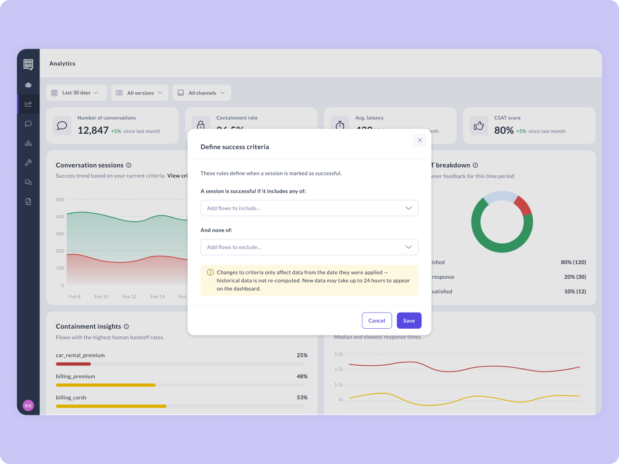This screenshot has width=619, height=464.
Task: Open the speech bubble conversations sidebar icon
Action: pyautogui.click(x=28, y=124)
